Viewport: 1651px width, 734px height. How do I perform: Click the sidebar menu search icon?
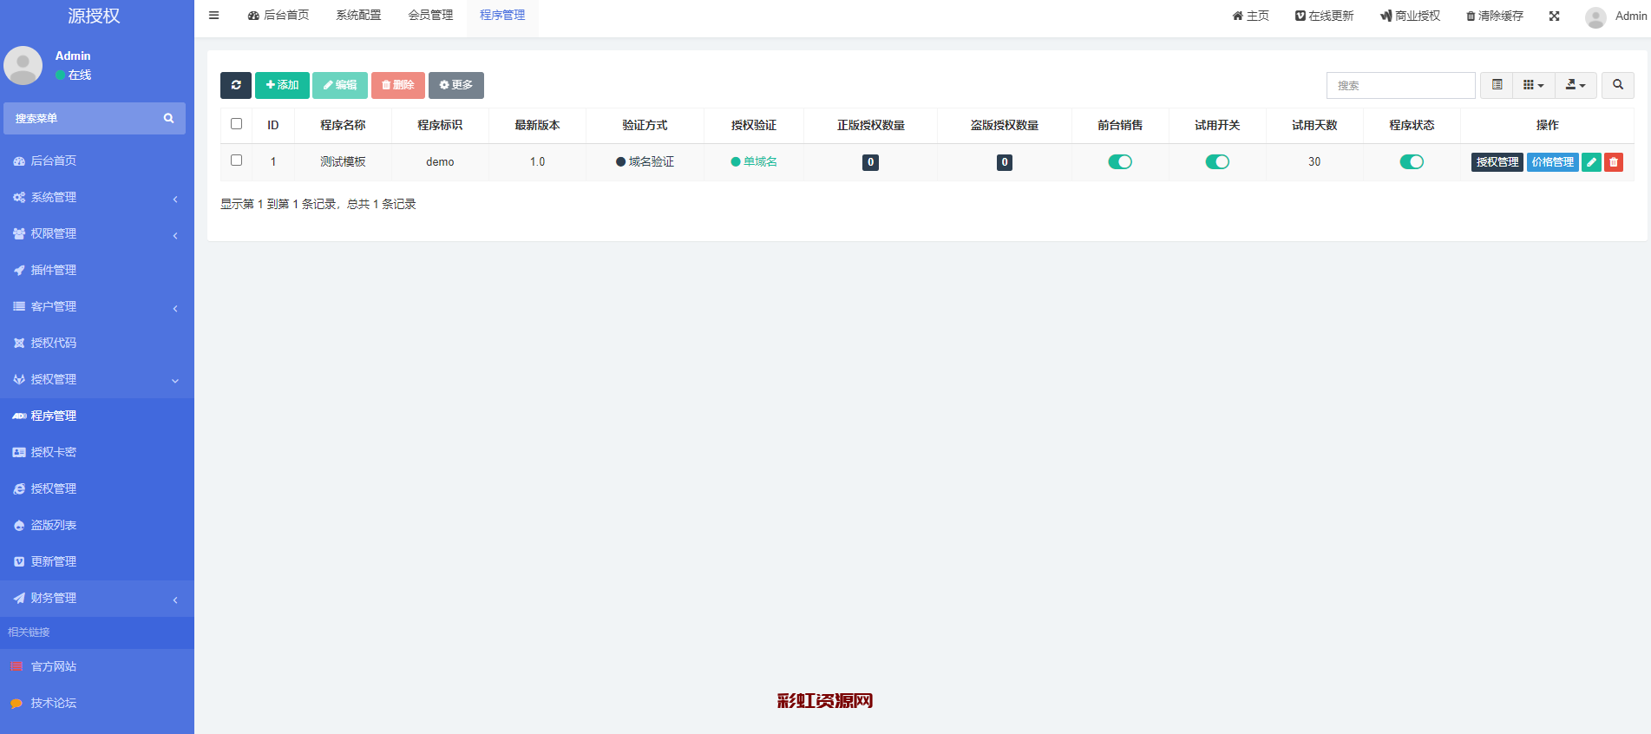click(x=168, y=118)
